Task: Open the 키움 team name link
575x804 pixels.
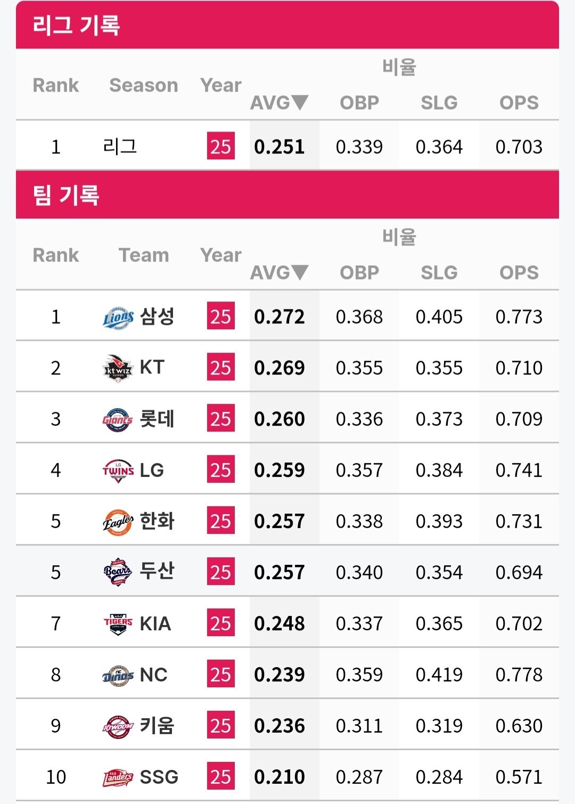Action: coord(157,726)
